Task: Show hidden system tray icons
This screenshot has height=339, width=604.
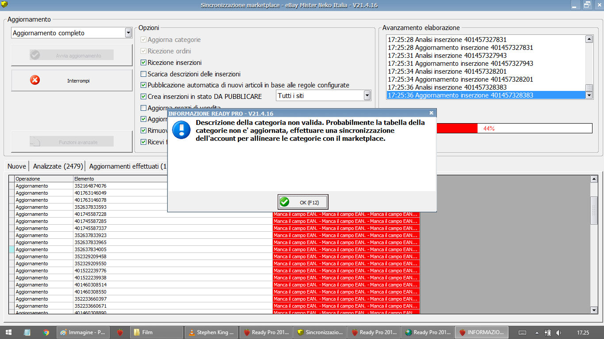Action: pyautogui.click(x=537, y=332)
